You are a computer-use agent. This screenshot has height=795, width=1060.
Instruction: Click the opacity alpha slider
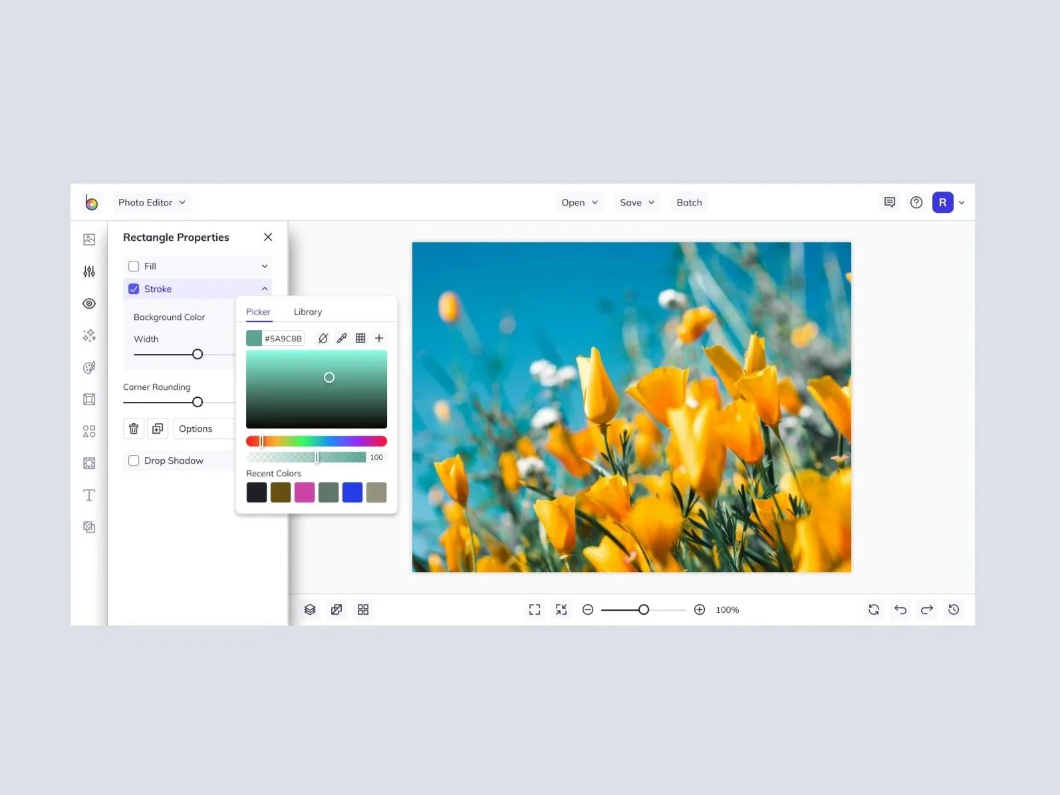(306, 457)
